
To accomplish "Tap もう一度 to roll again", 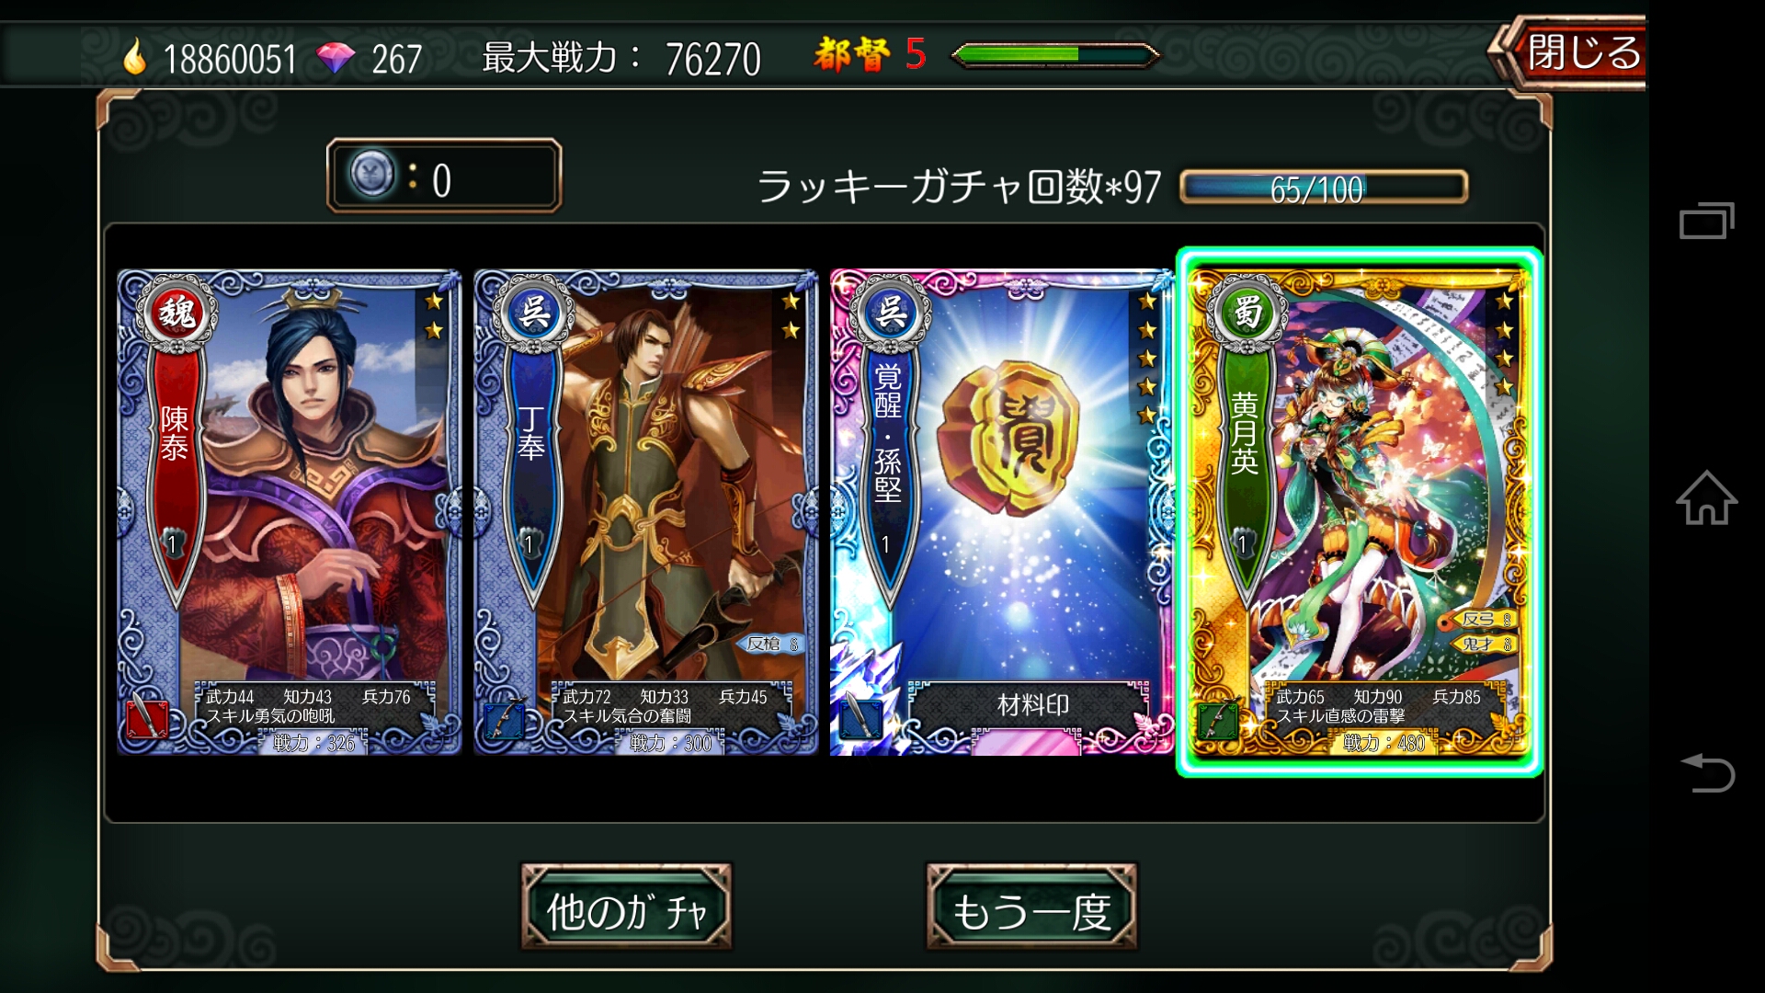I will click(1031, 907).
